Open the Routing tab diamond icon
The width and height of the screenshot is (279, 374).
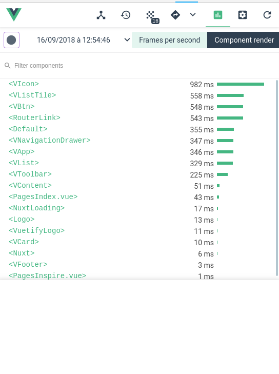[175, 15]
